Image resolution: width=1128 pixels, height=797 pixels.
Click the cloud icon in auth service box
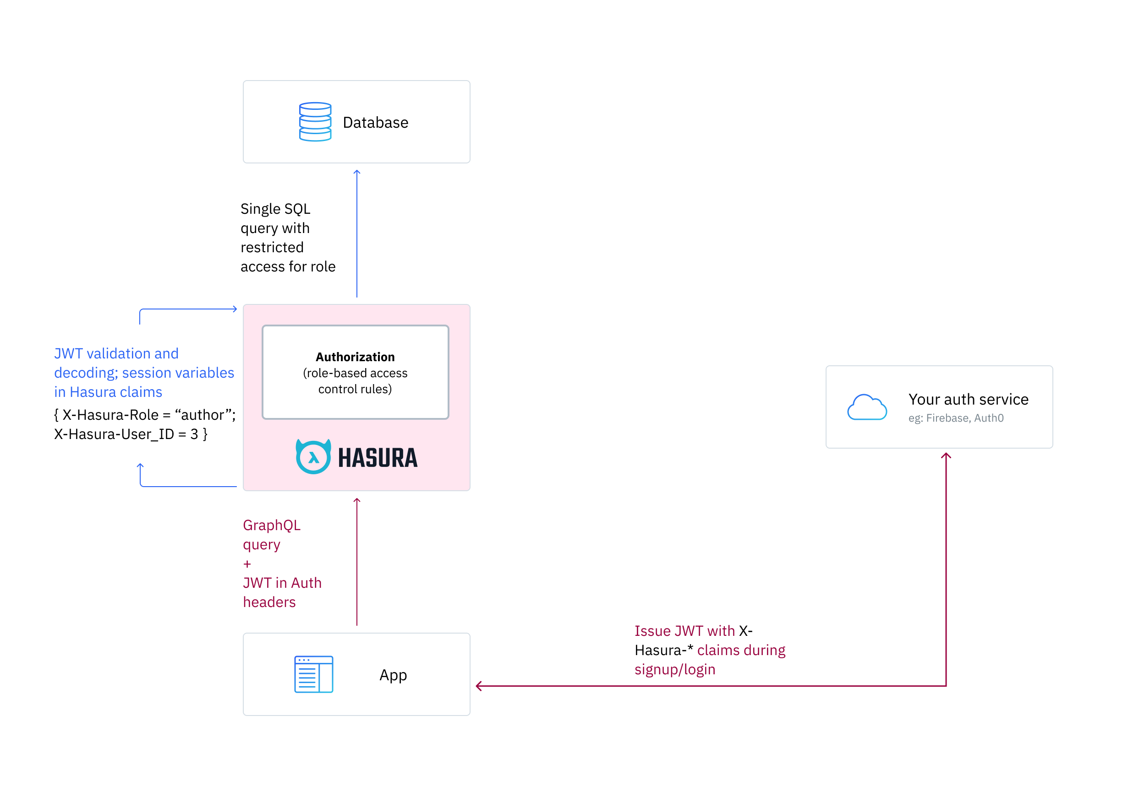pyautogui.click(x=867, y=407)
